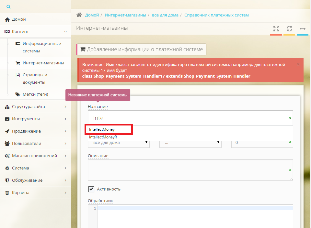Open the 'все для дома' dropdown
Image resolution: width=311 pixels, height=228 pixels.
[x=119, y=143]
